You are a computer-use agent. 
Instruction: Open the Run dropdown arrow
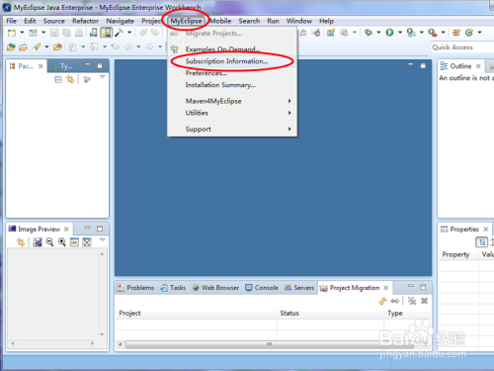pyautogui.click(x=400, y=33)
